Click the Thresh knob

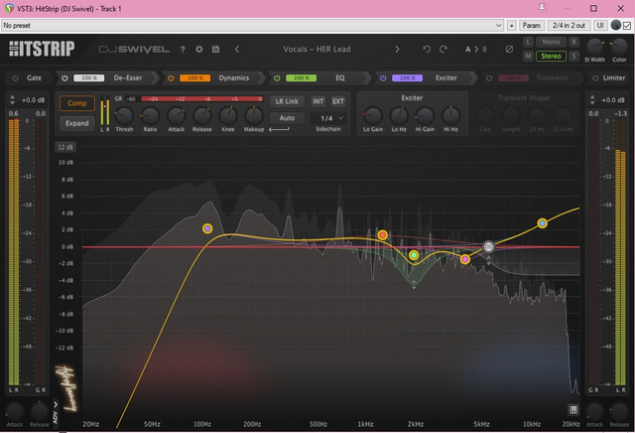[124, 116]
